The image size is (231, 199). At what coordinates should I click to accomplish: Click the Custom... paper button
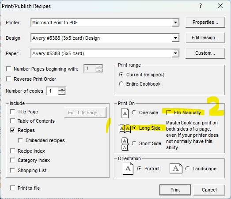pyautogui.click(x=205, y=53)
